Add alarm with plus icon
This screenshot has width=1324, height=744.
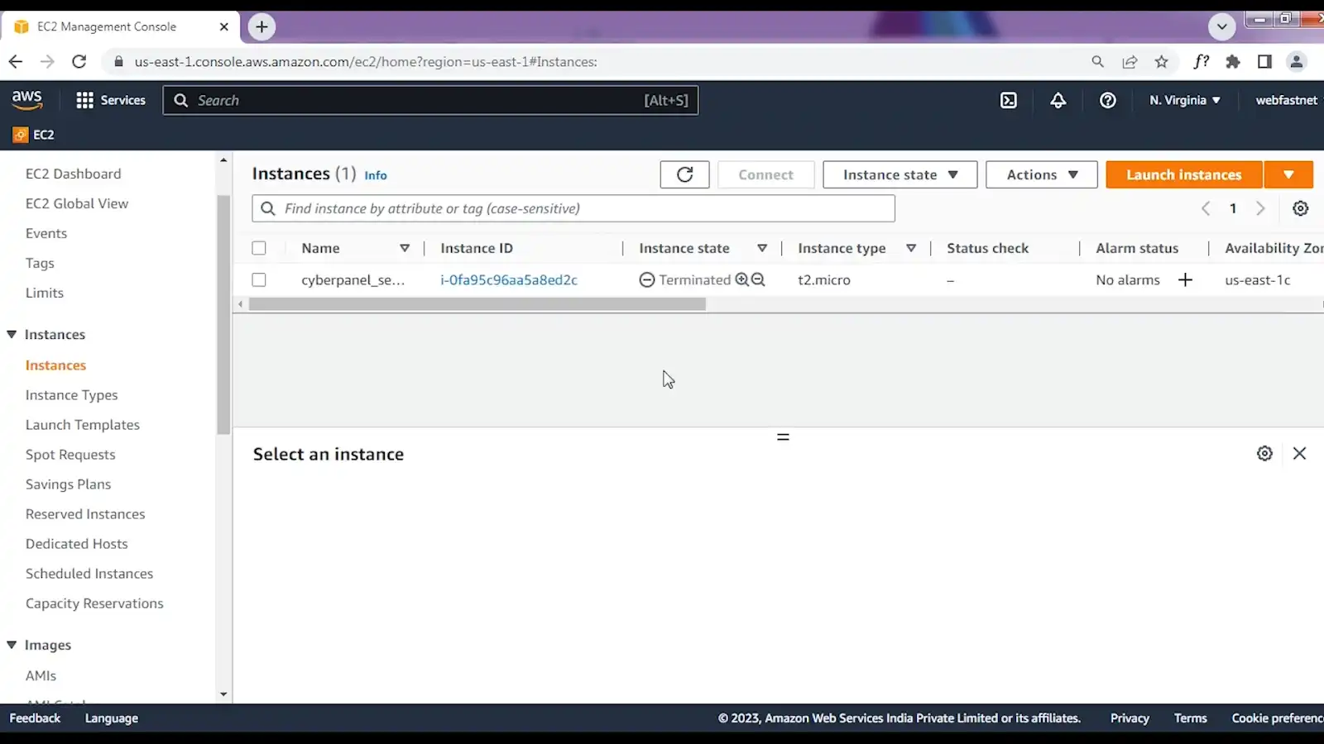[1185, 279]
